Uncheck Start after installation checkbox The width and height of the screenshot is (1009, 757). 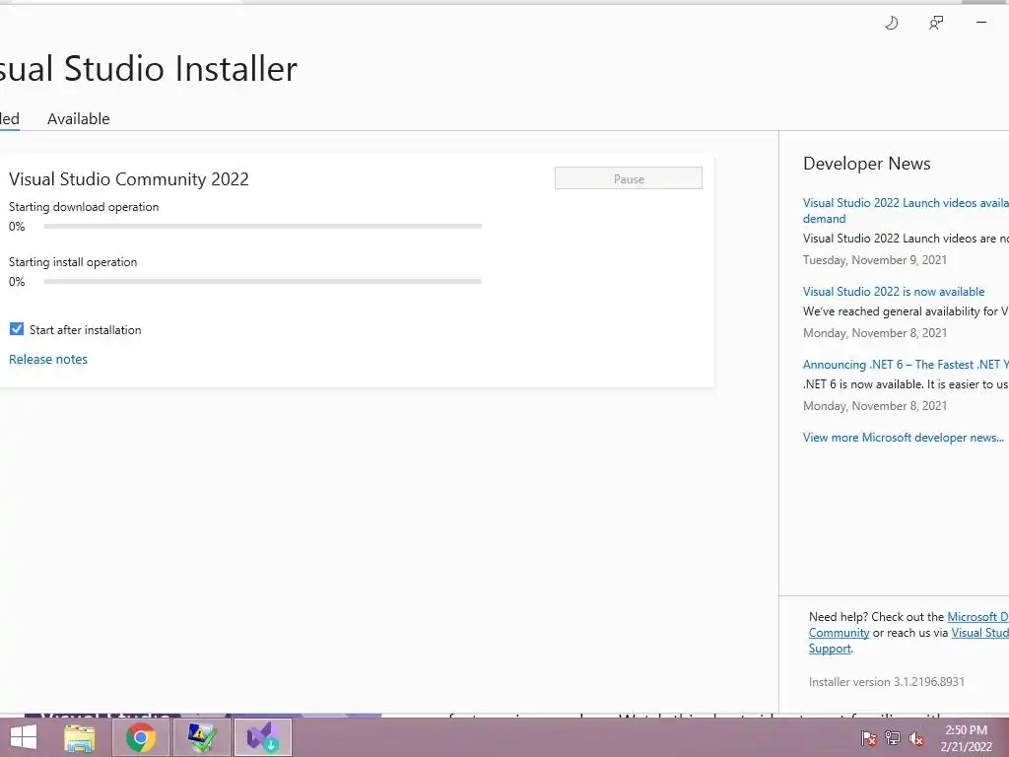point(17,329)
